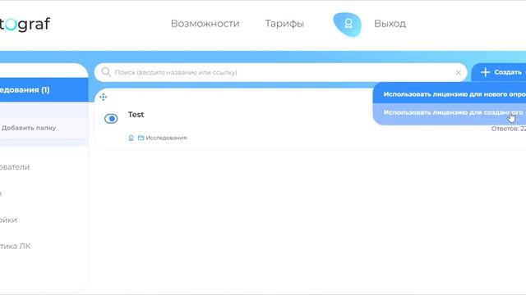
Task: Focus the survey search input field
Action: point(280,72)
